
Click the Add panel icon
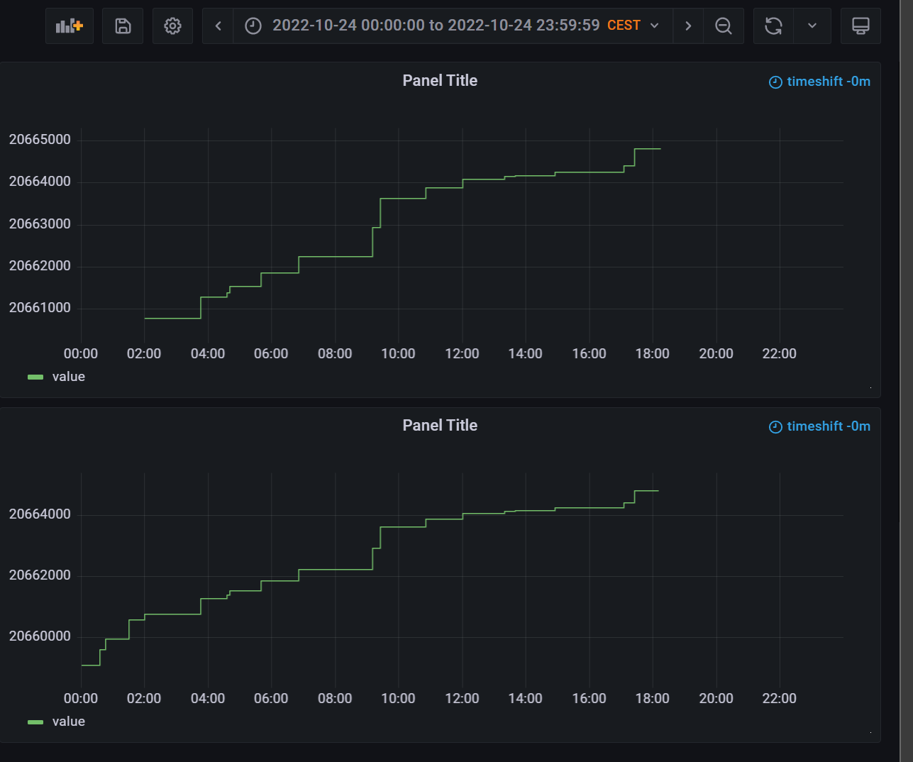70,26
